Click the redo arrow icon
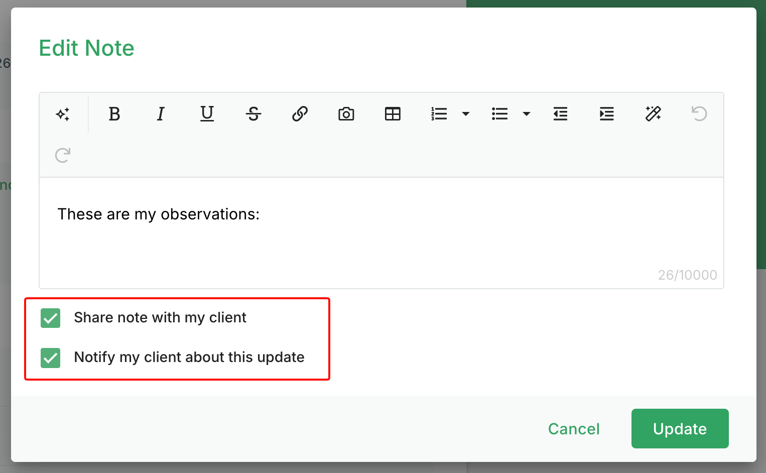 point(63,155)
